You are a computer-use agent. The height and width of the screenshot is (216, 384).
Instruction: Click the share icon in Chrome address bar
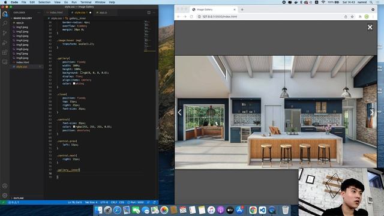pyautogui.click(x=346, y=17)
